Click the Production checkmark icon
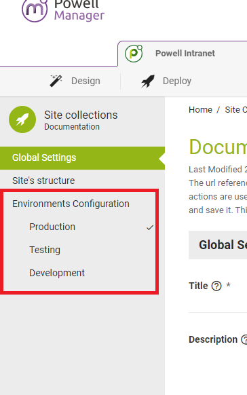The image size is (247, 395). [x=150, y=227]
